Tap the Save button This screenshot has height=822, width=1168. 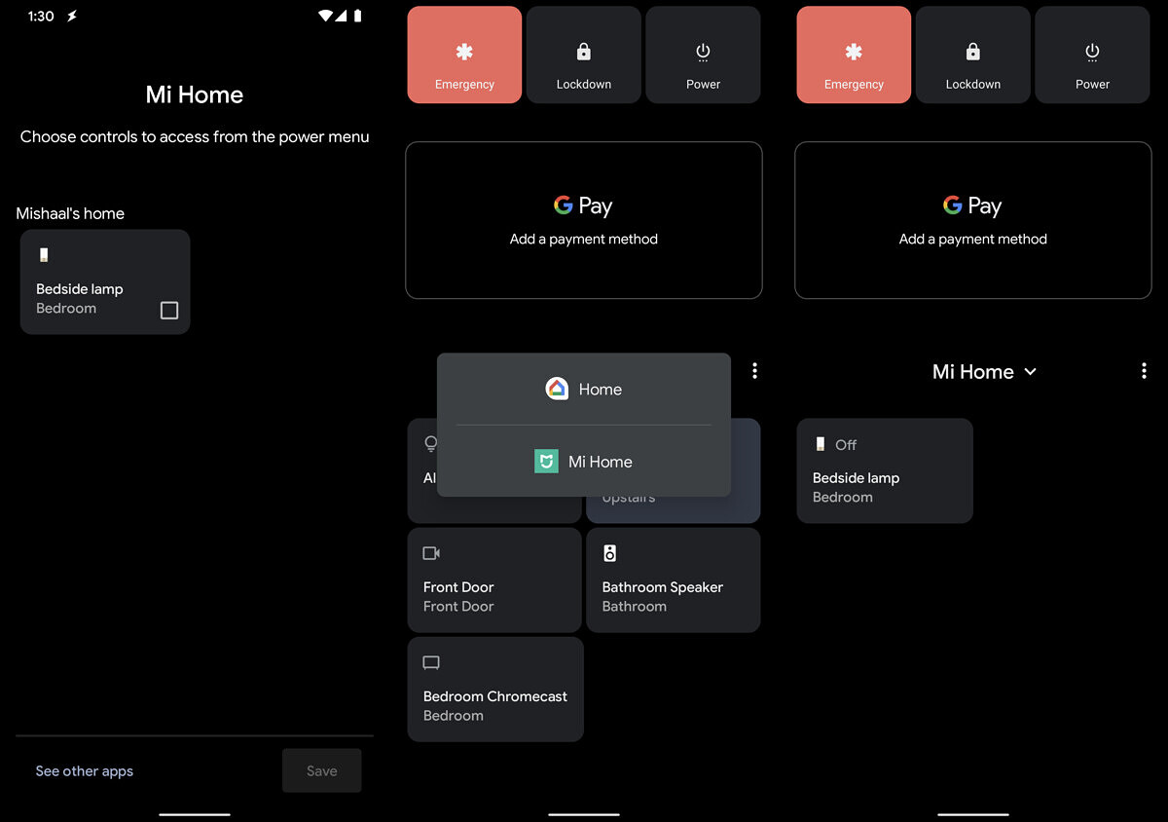(x=322, y=770)
